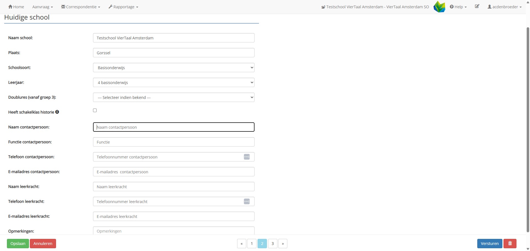The width and height of the screenshot is (530, 251).
Task: Submit with the Versturen button
Action: click(x=490, y=244)
